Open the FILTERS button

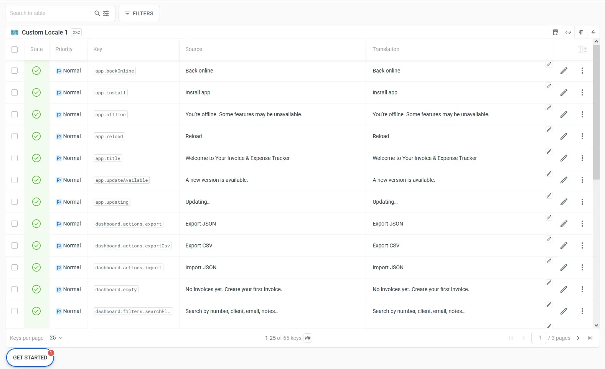[x=139, y=13]
